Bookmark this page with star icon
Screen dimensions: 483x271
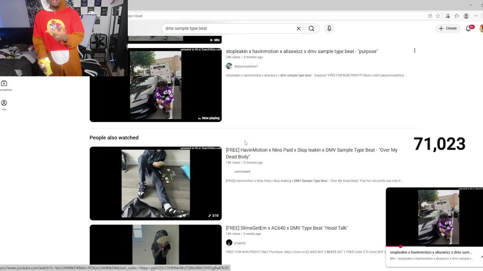(438, 16)
